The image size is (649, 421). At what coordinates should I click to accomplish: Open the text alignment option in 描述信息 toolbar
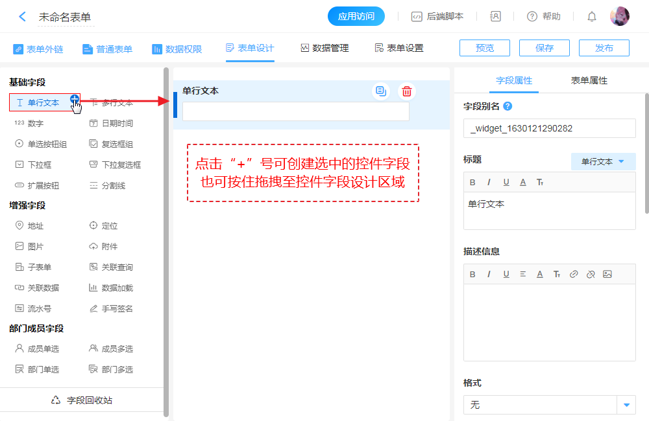point(523,274)
